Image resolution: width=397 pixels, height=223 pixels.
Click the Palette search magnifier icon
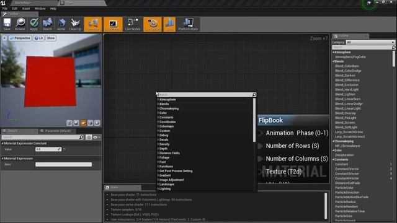pyautogui.click(x=393, y=47)
